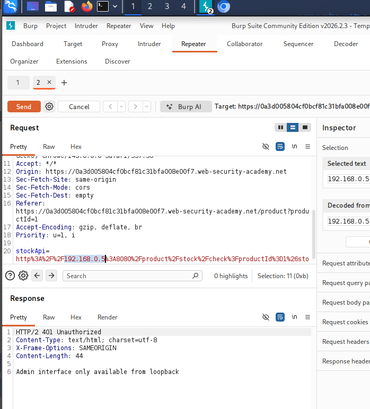Add a new Repeater tab
This screenshot has height=409, width=370.
coord(64,83)
